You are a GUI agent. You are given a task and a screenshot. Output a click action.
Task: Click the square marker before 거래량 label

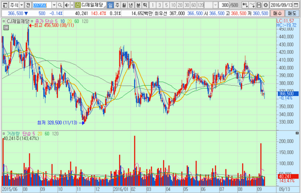3,134
